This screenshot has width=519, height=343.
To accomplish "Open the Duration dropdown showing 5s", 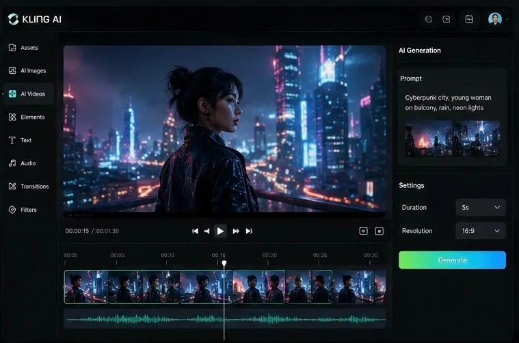I will tap(481, 208).
